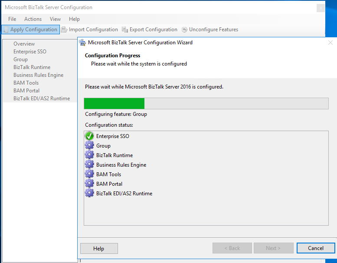Click the wizard Help button
This screenshot has height=263, width=337.
[x=99, y=248]
